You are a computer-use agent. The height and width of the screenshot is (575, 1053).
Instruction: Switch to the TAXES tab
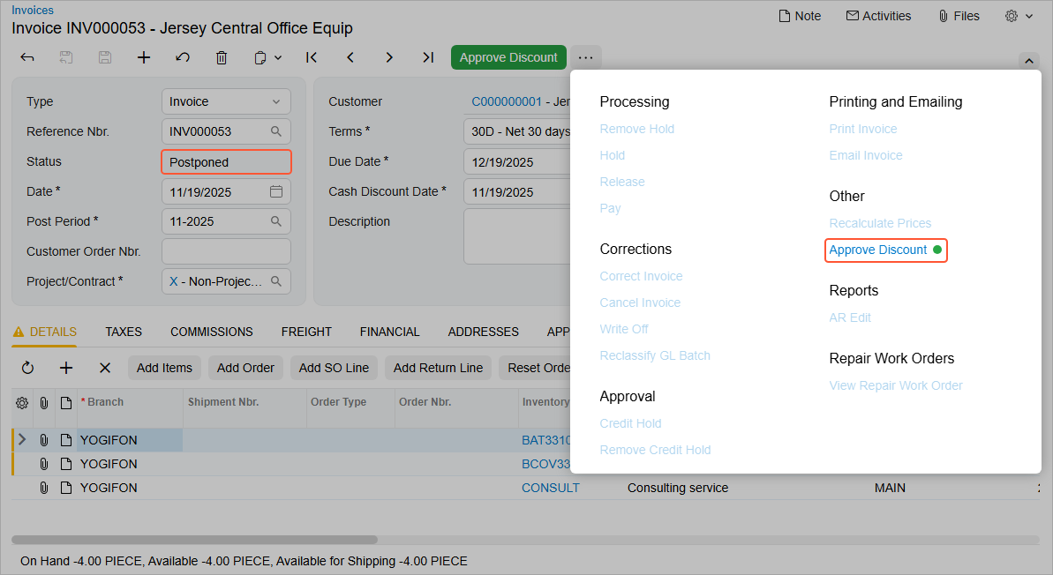(124, 332)
